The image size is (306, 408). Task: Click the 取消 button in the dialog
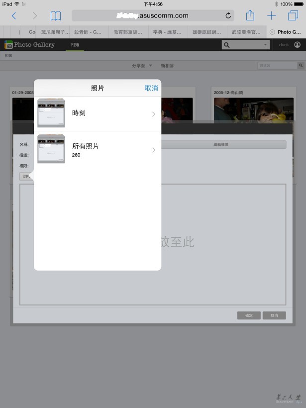click(x=274, y=315)
